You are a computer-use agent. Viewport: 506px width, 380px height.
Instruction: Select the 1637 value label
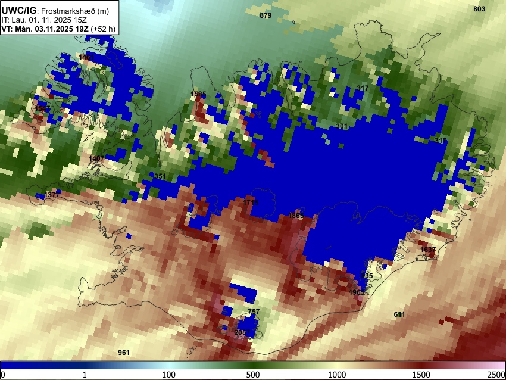428,250
